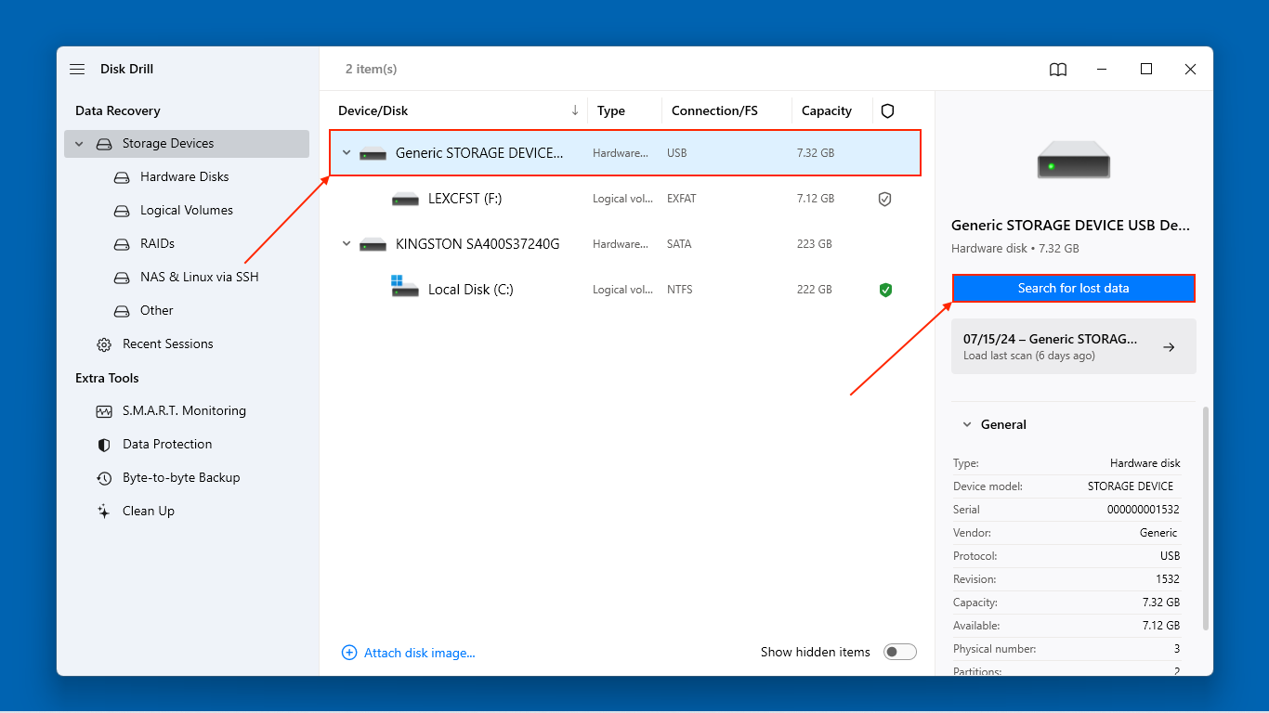Select Hardware Disks in the sidebar
The width and height of the screenshot is (1269, 713).
184,177
